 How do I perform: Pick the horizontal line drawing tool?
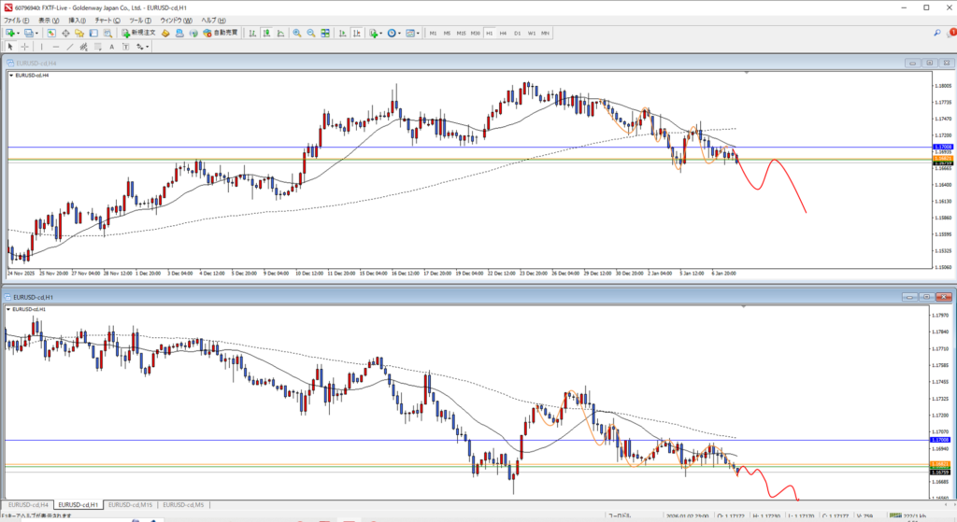point(56,47)
